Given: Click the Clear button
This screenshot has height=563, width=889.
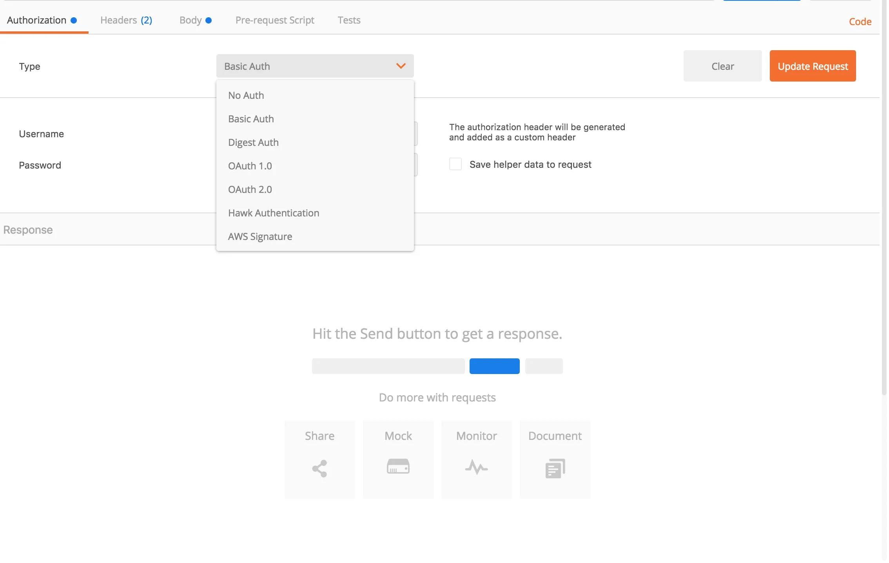Looking at the screenshot, I should tap(722, 66).
